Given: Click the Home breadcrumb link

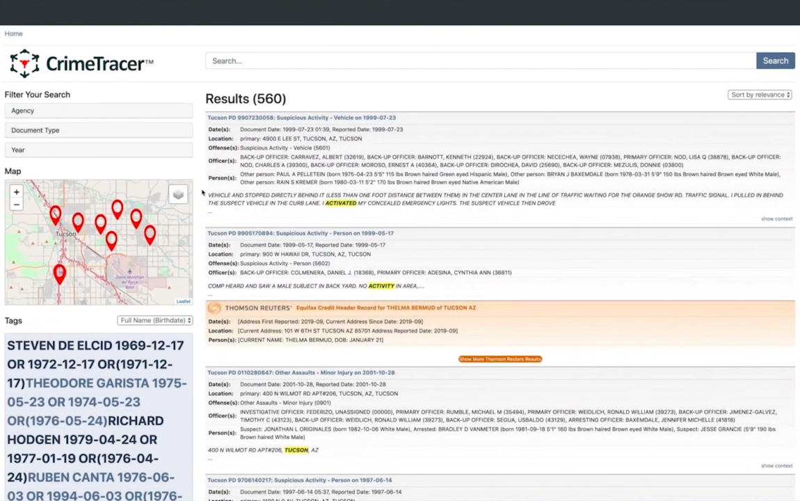Looking at the screenshot, I should 14,33.
